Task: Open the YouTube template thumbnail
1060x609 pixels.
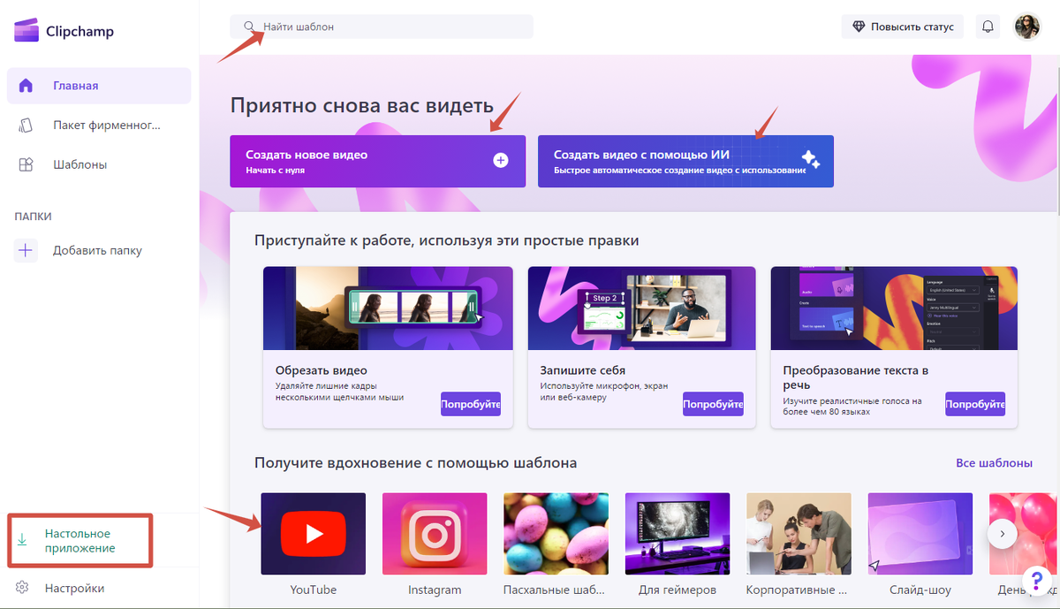Action: tap(313, 533)
